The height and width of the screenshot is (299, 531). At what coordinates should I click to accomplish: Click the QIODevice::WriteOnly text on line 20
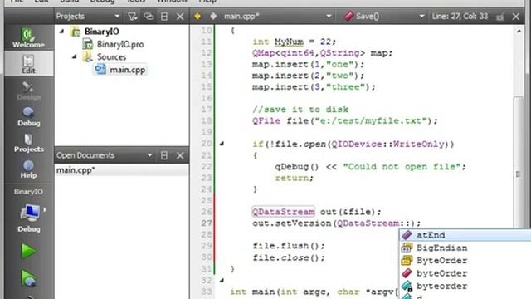coord(387,144)
